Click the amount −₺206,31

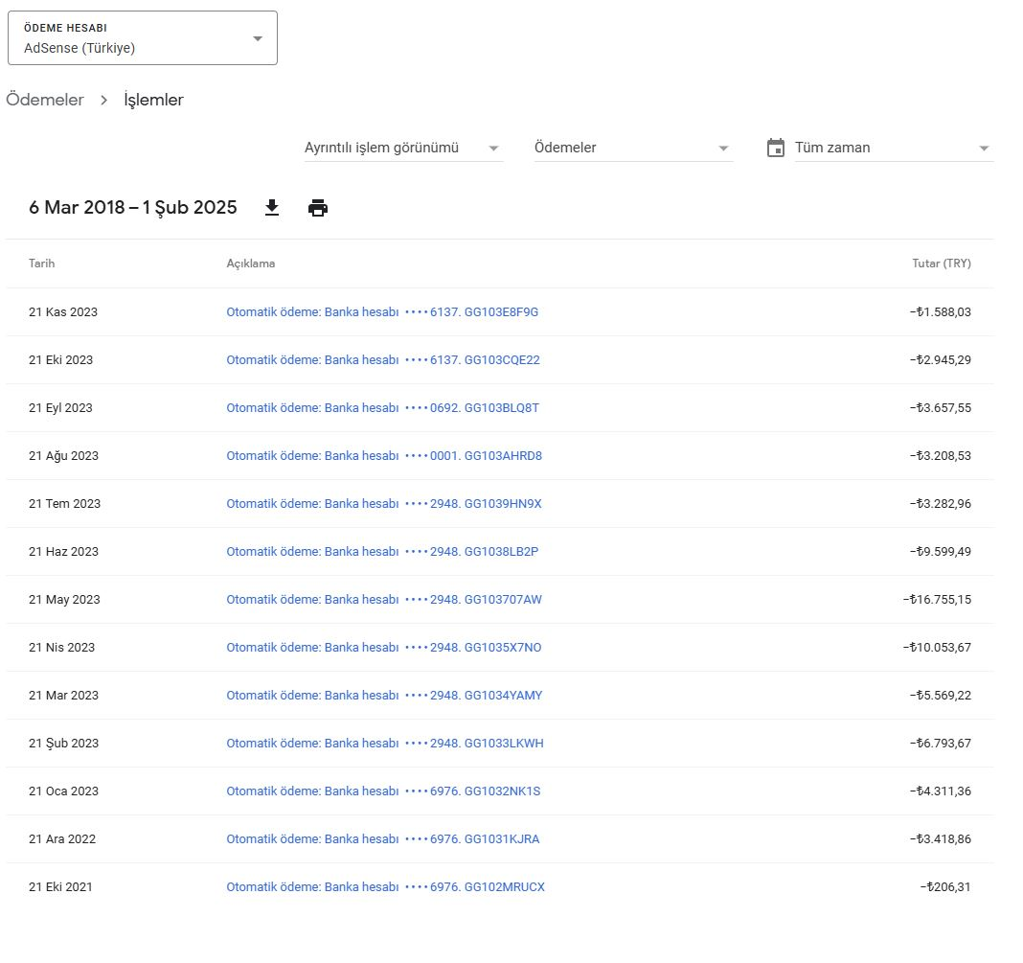pyautogui.click(x=945, y=887)
